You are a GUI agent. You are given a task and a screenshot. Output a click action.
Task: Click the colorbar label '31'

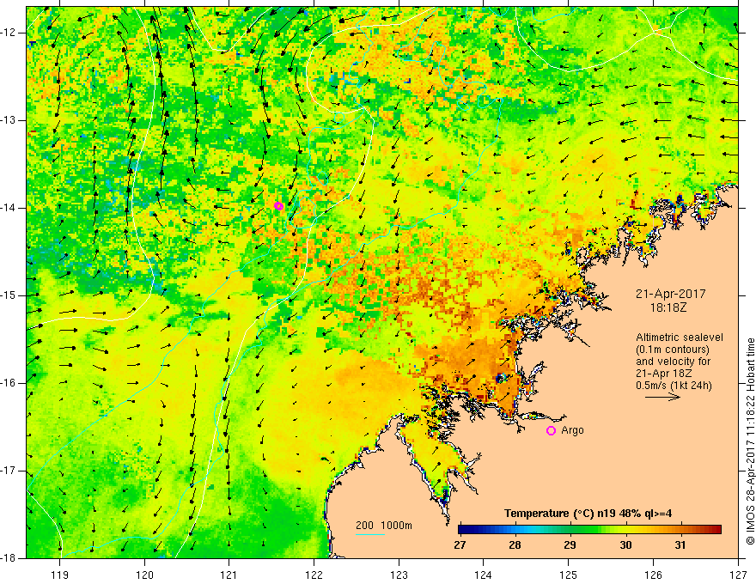[x=680, y=545]
